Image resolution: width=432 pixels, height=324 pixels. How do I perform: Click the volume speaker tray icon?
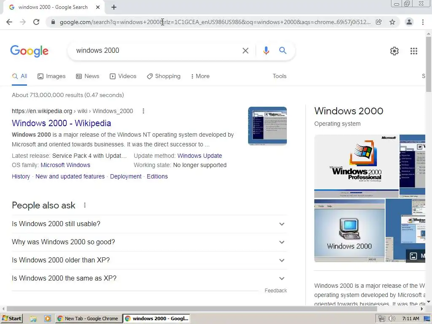tap(391, 319)
